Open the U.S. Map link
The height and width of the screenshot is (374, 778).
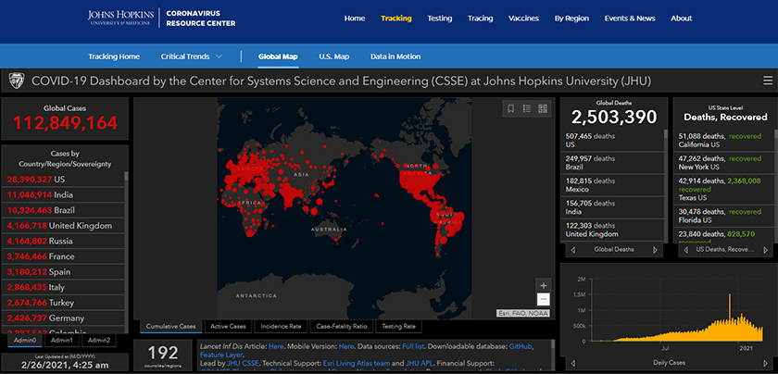(333, 56)
